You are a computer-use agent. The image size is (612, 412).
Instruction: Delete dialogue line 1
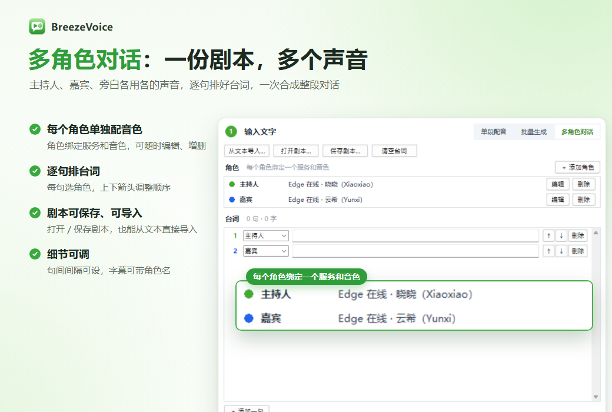[578, 235]
